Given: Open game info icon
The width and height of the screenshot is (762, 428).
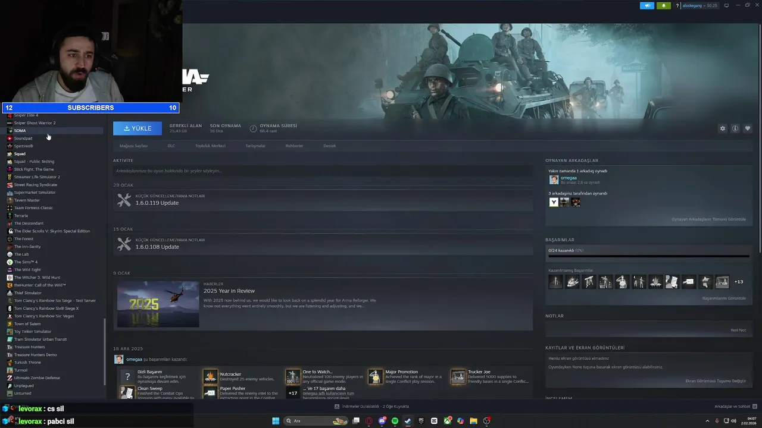Looking at the screenshot, I should pyautogui.click(x=735, y=128).
